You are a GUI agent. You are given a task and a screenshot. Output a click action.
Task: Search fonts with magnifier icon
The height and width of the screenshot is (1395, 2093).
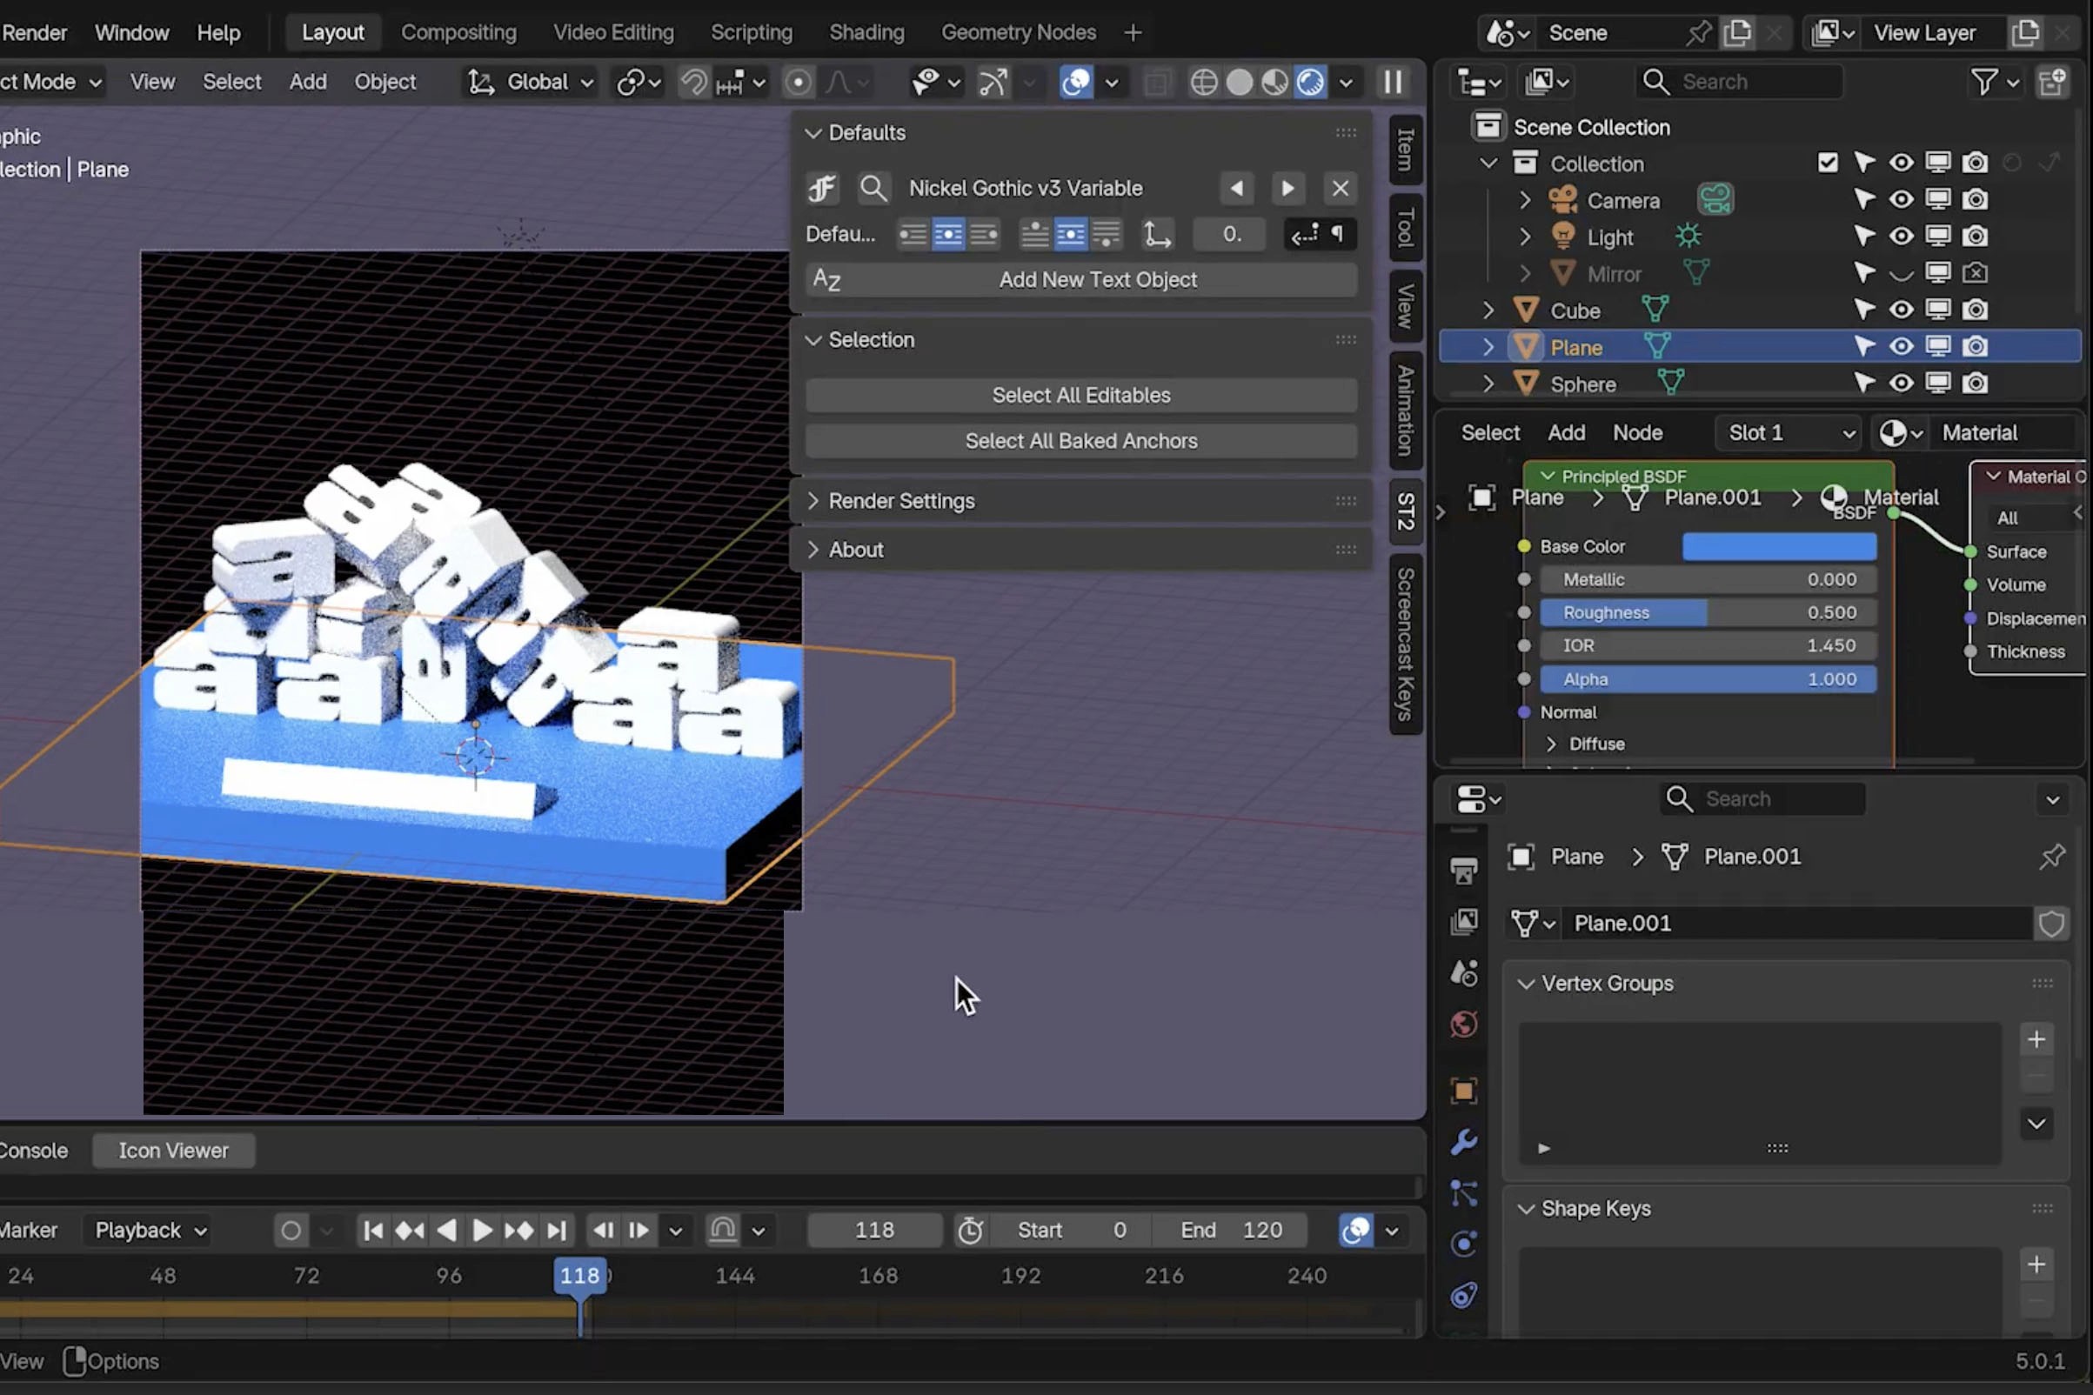click(874, 188)
